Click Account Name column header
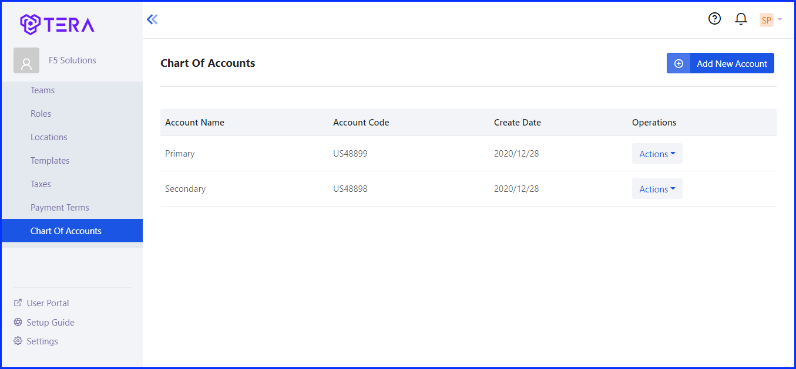Image resolution: width=796 pixels, height=369 pixels. (x=194, y=123)
